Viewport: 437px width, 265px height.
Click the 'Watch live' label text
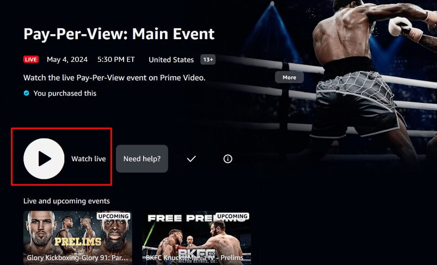(89, 159)
